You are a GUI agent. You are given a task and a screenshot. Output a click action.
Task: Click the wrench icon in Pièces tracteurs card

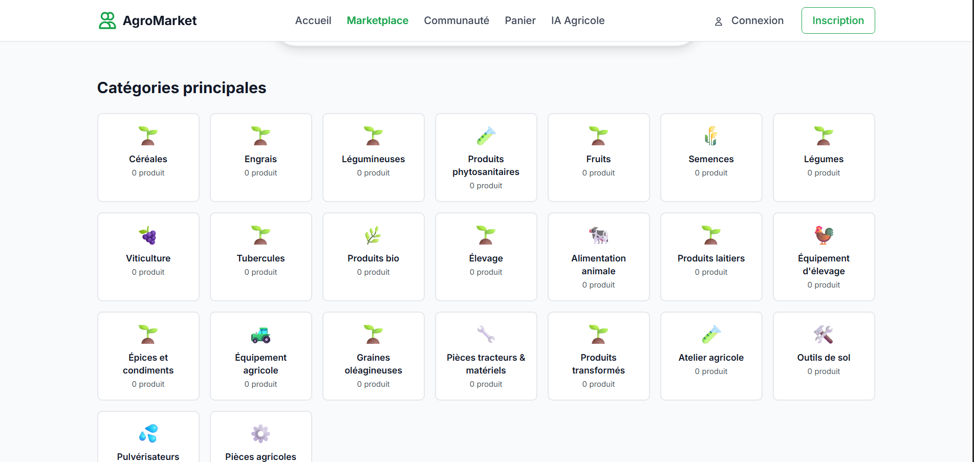[x=486, y=335]
